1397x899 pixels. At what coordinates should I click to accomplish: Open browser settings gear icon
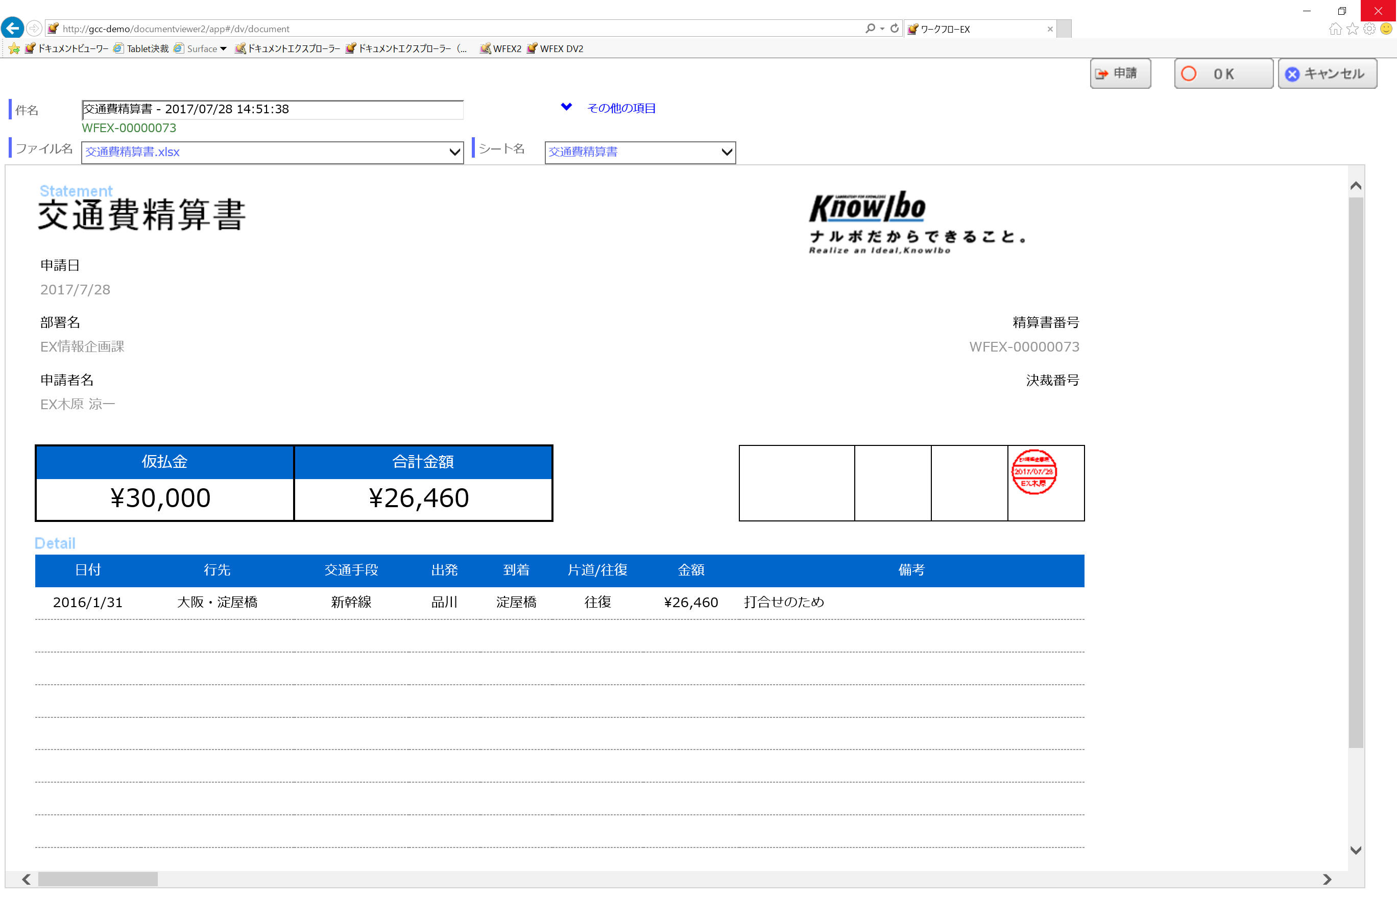tap(1369, 29)
